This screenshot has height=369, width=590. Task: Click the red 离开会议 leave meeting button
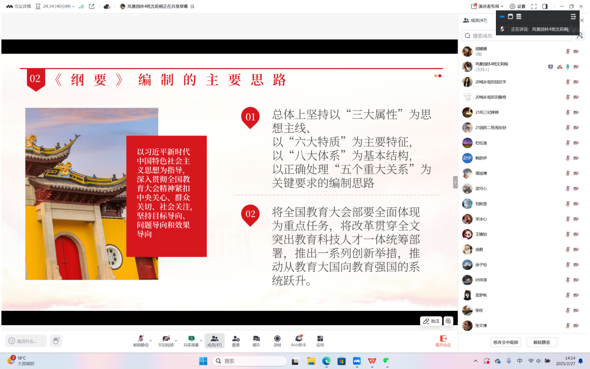click(x=443, y=341)
